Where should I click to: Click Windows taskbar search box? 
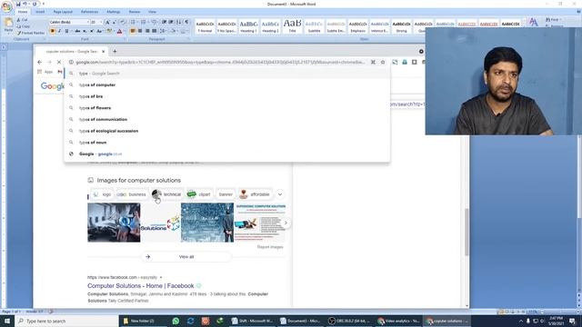coord(66,321)
